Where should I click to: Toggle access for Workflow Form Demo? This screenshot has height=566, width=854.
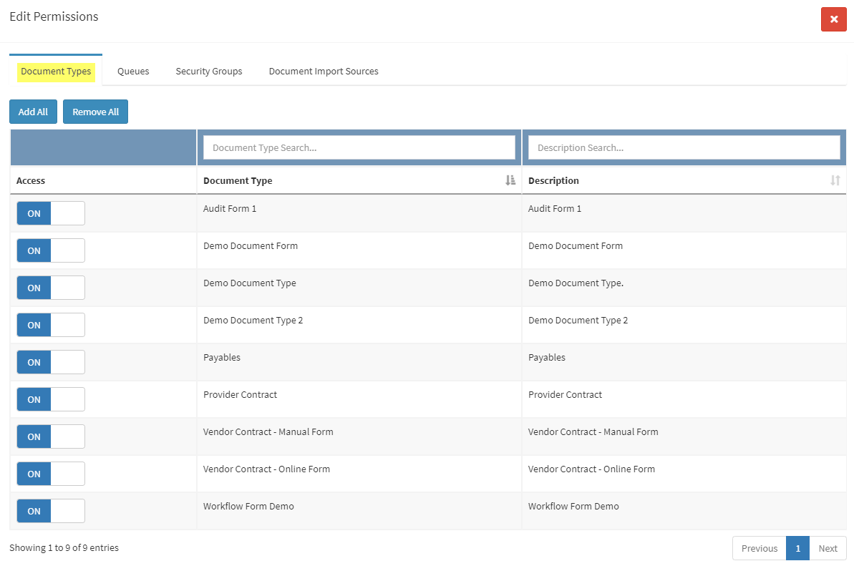[x=51, y=511]
